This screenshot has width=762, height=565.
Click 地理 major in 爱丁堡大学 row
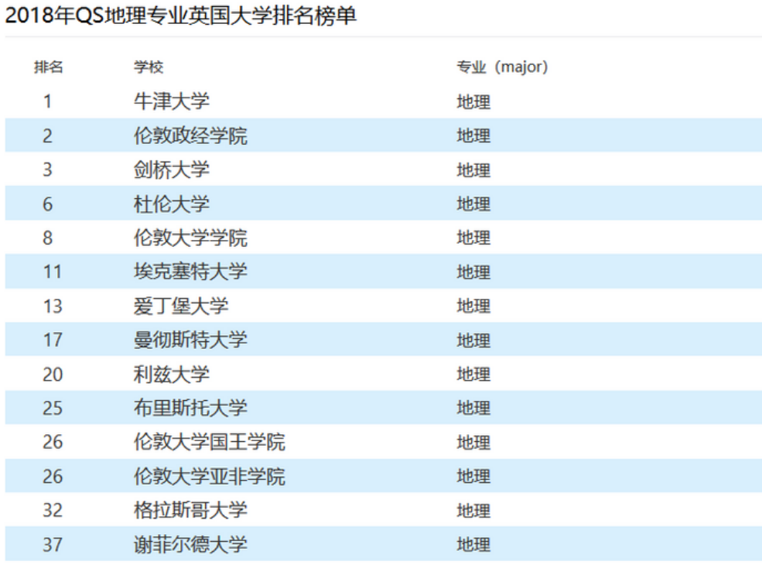(x=473, y=306)
